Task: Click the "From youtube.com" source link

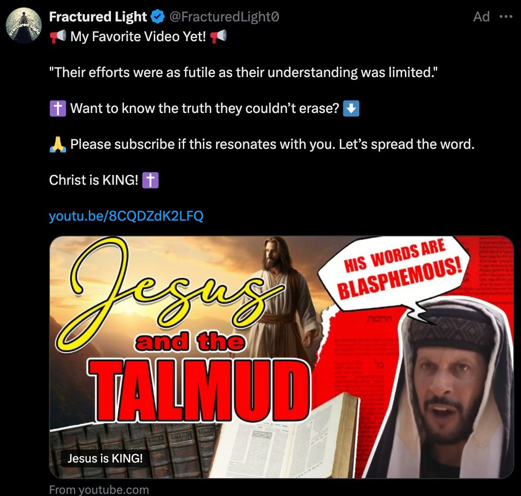Action: tap(99, 490)
